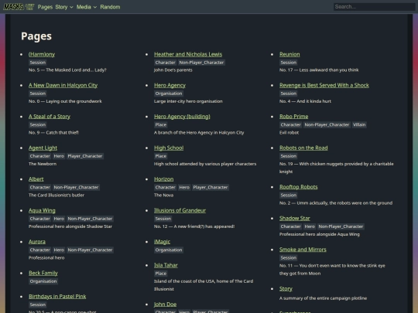Open the Robo Prime page

coord(294,117)
